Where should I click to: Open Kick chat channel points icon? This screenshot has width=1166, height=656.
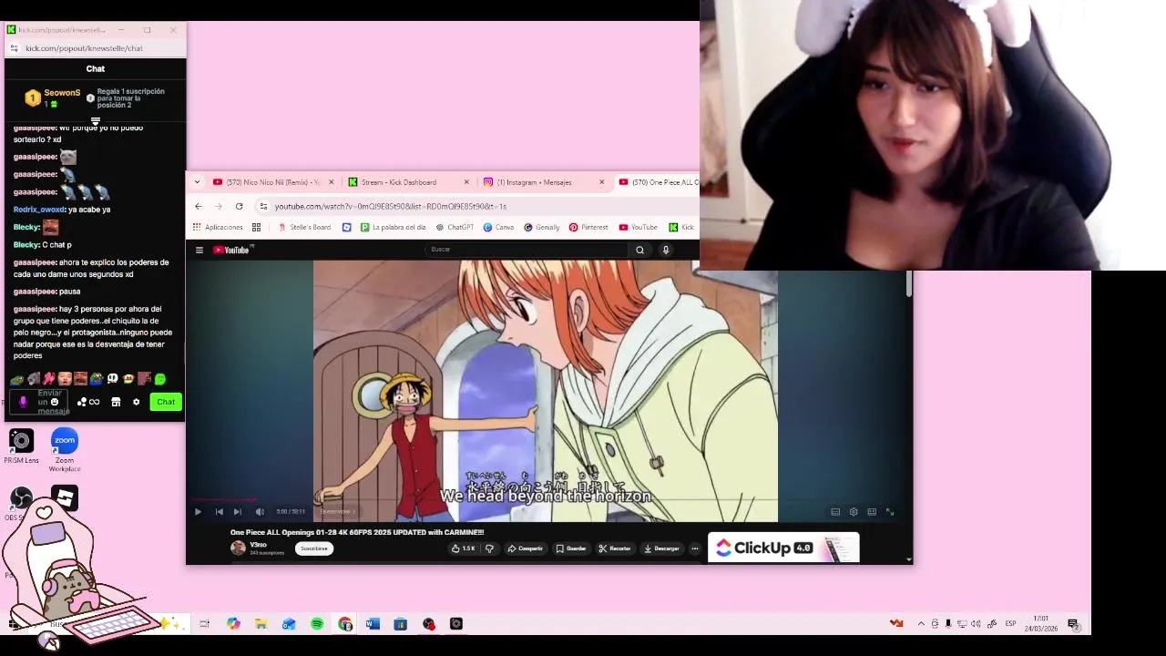pos(88,402)
